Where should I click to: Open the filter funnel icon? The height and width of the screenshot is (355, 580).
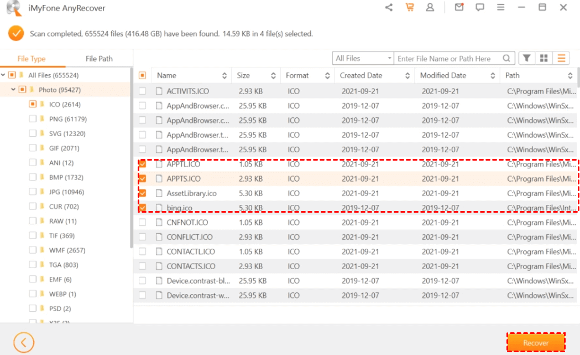click(526, 58)
